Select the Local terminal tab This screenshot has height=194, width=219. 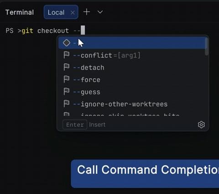61,12
